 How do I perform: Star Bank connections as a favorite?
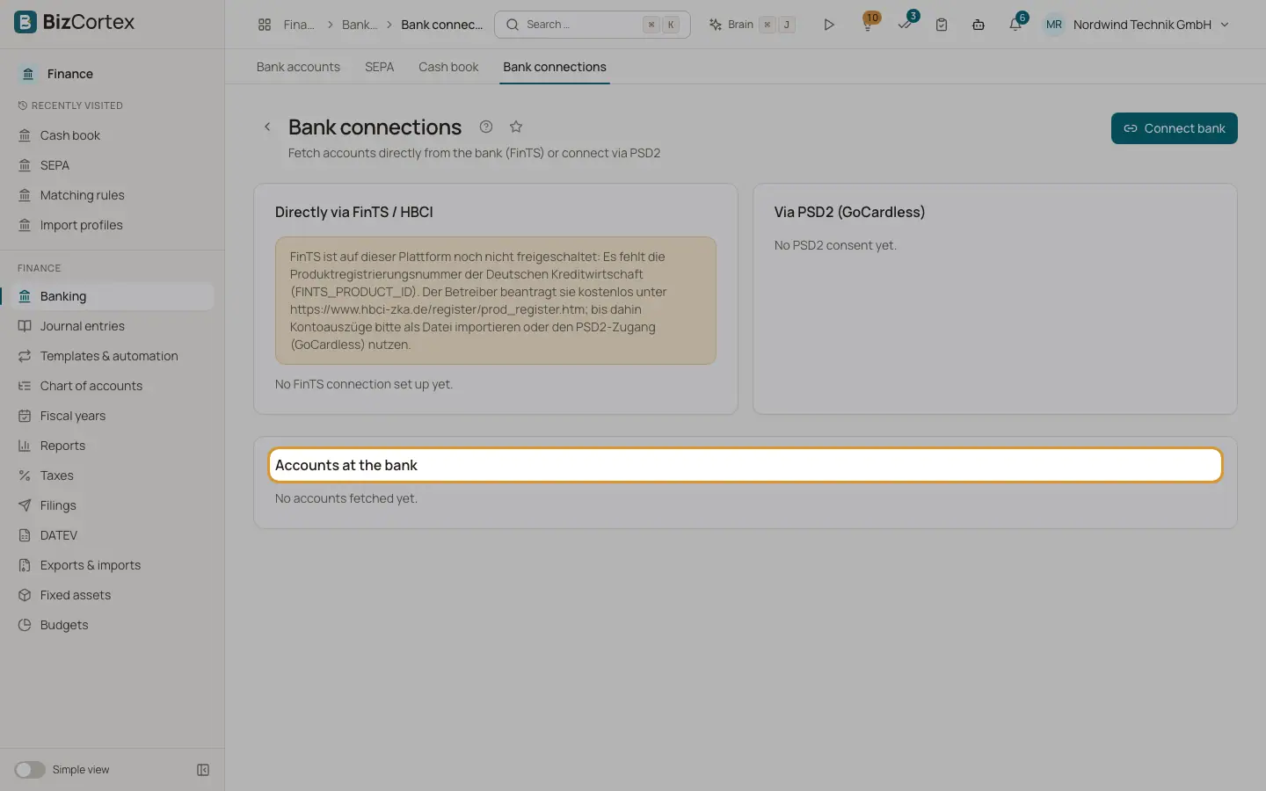[x=516, y=127]
